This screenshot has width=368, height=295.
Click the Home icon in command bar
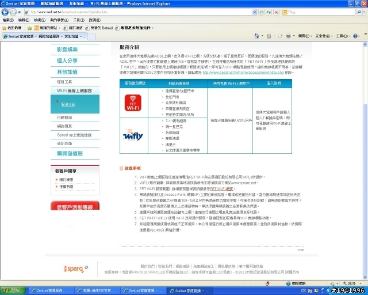click(x=256, y=36)
